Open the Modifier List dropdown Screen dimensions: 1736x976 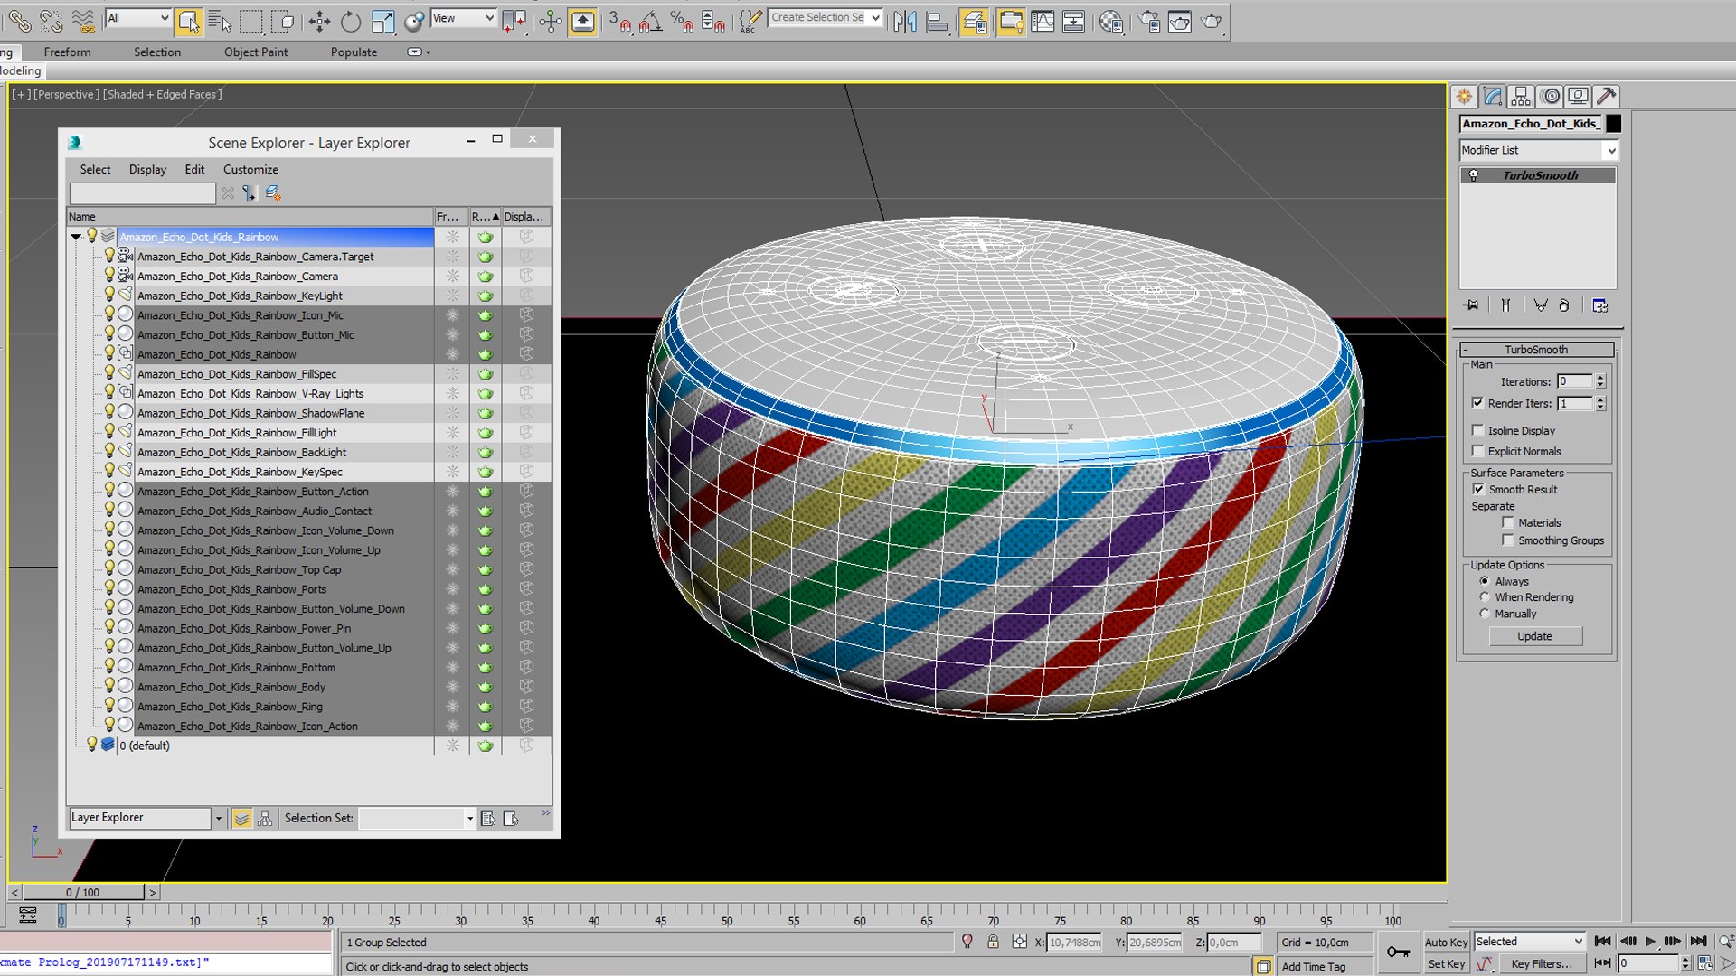click(x=1538, y=150)
